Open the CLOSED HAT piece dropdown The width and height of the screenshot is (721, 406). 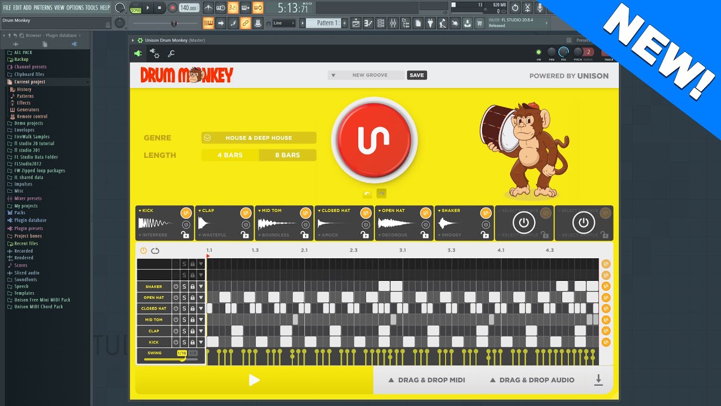(334, 210)
